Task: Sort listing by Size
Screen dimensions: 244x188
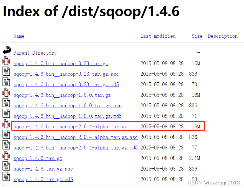Action: 197,36
